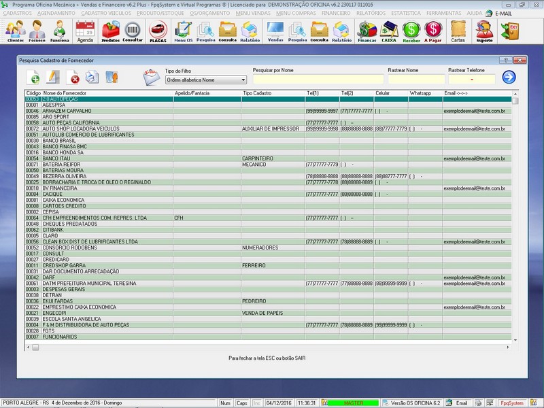Select the ARMAZEM CARVALHO row
Viewport: 544px width, 408px height.
tap(268, 111)
